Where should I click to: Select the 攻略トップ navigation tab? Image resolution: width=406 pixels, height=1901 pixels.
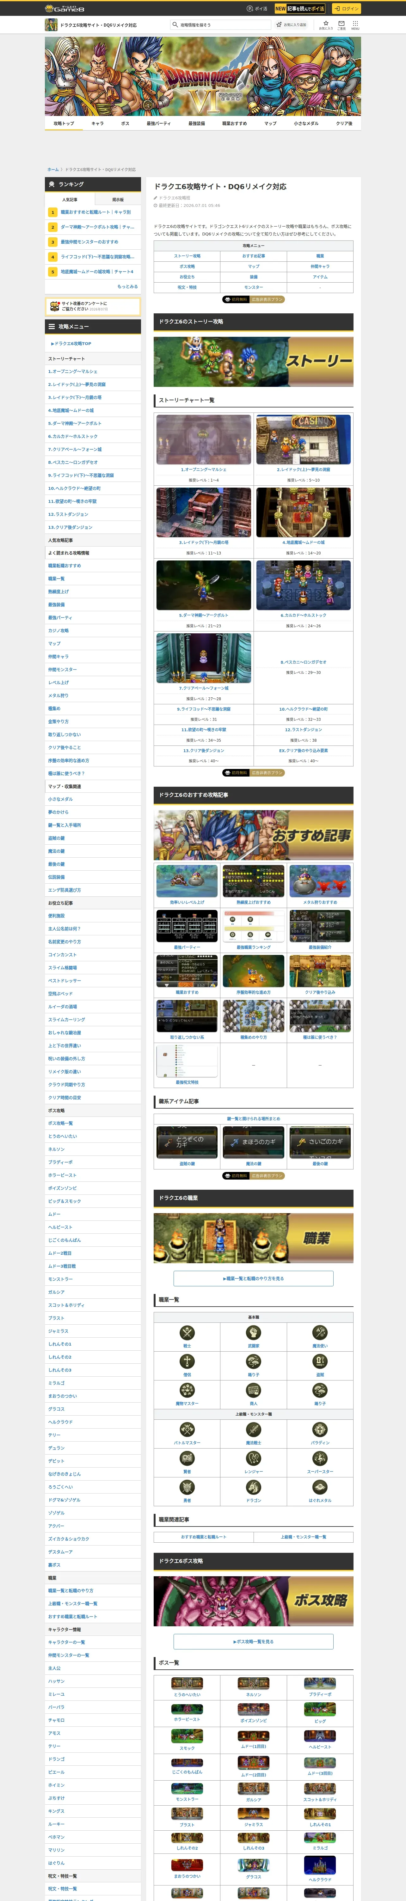click(63, 123)
